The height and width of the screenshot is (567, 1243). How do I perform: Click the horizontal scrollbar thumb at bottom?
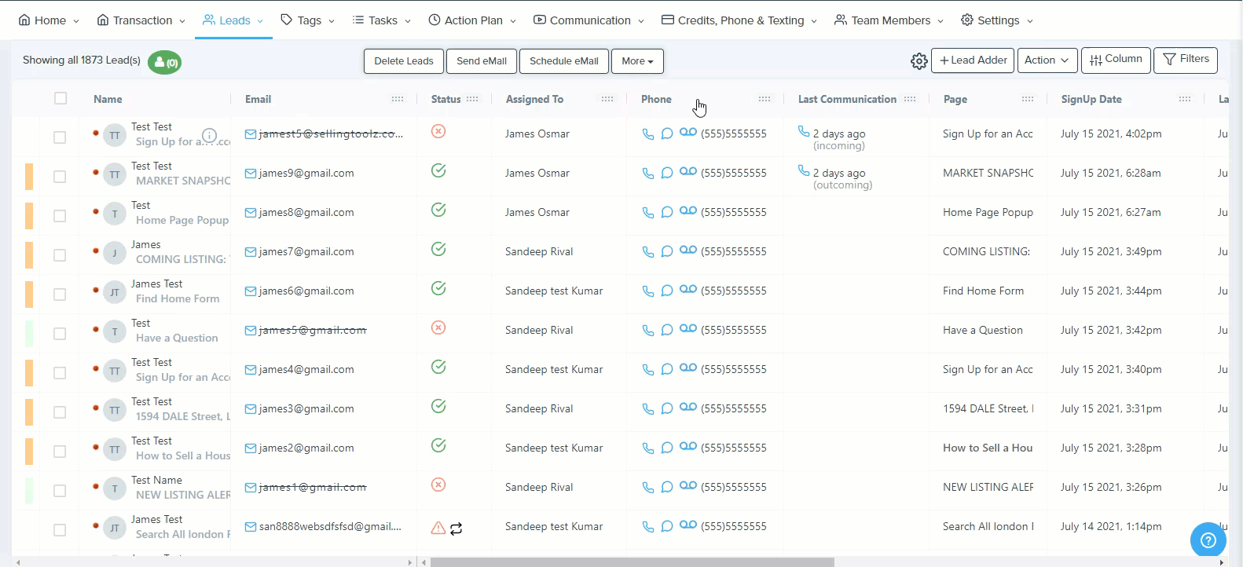click(632, 562)
